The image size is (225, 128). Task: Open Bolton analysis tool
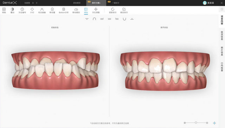click(x=64, y=11)
